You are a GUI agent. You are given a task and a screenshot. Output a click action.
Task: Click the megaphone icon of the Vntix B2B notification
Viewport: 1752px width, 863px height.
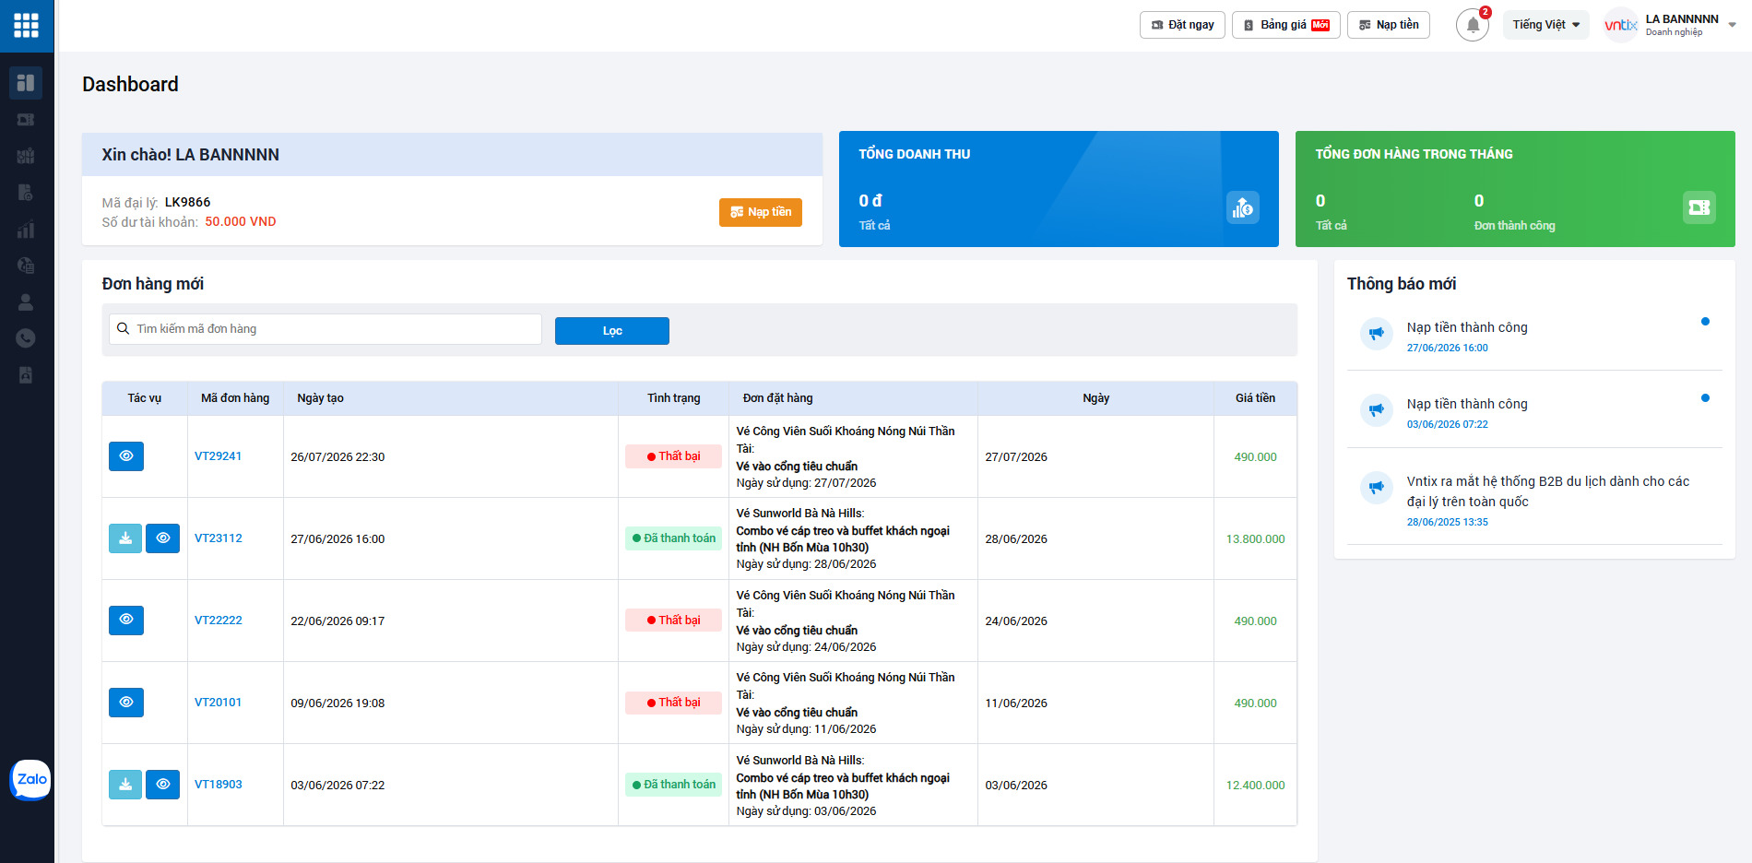(1377, 487)
